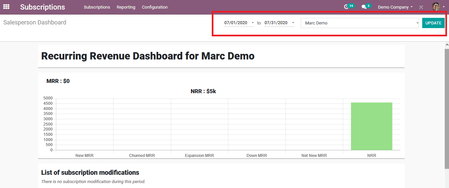Viewport: 449px width, 188px height.
Task: Click the 5000 y-axis value
Action: (x=48, y=98)
